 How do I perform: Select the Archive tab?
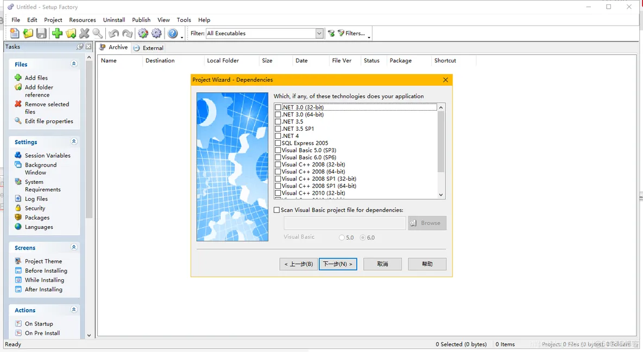point(114,47)
